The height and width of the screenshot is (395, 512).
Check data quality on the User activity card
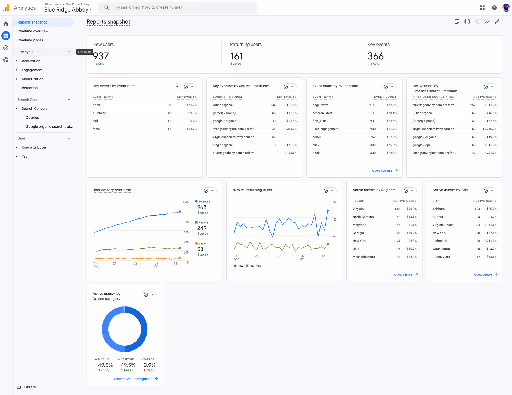[206, 191]
